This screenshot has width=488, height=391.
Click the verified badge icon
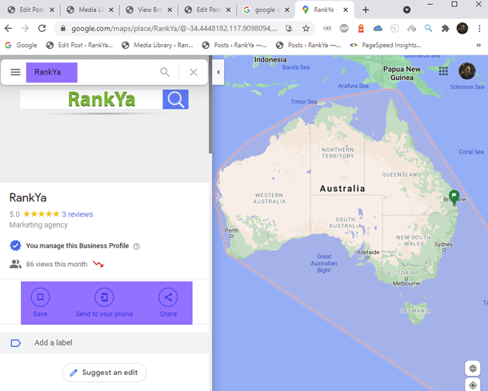click(x=15, y=245)
